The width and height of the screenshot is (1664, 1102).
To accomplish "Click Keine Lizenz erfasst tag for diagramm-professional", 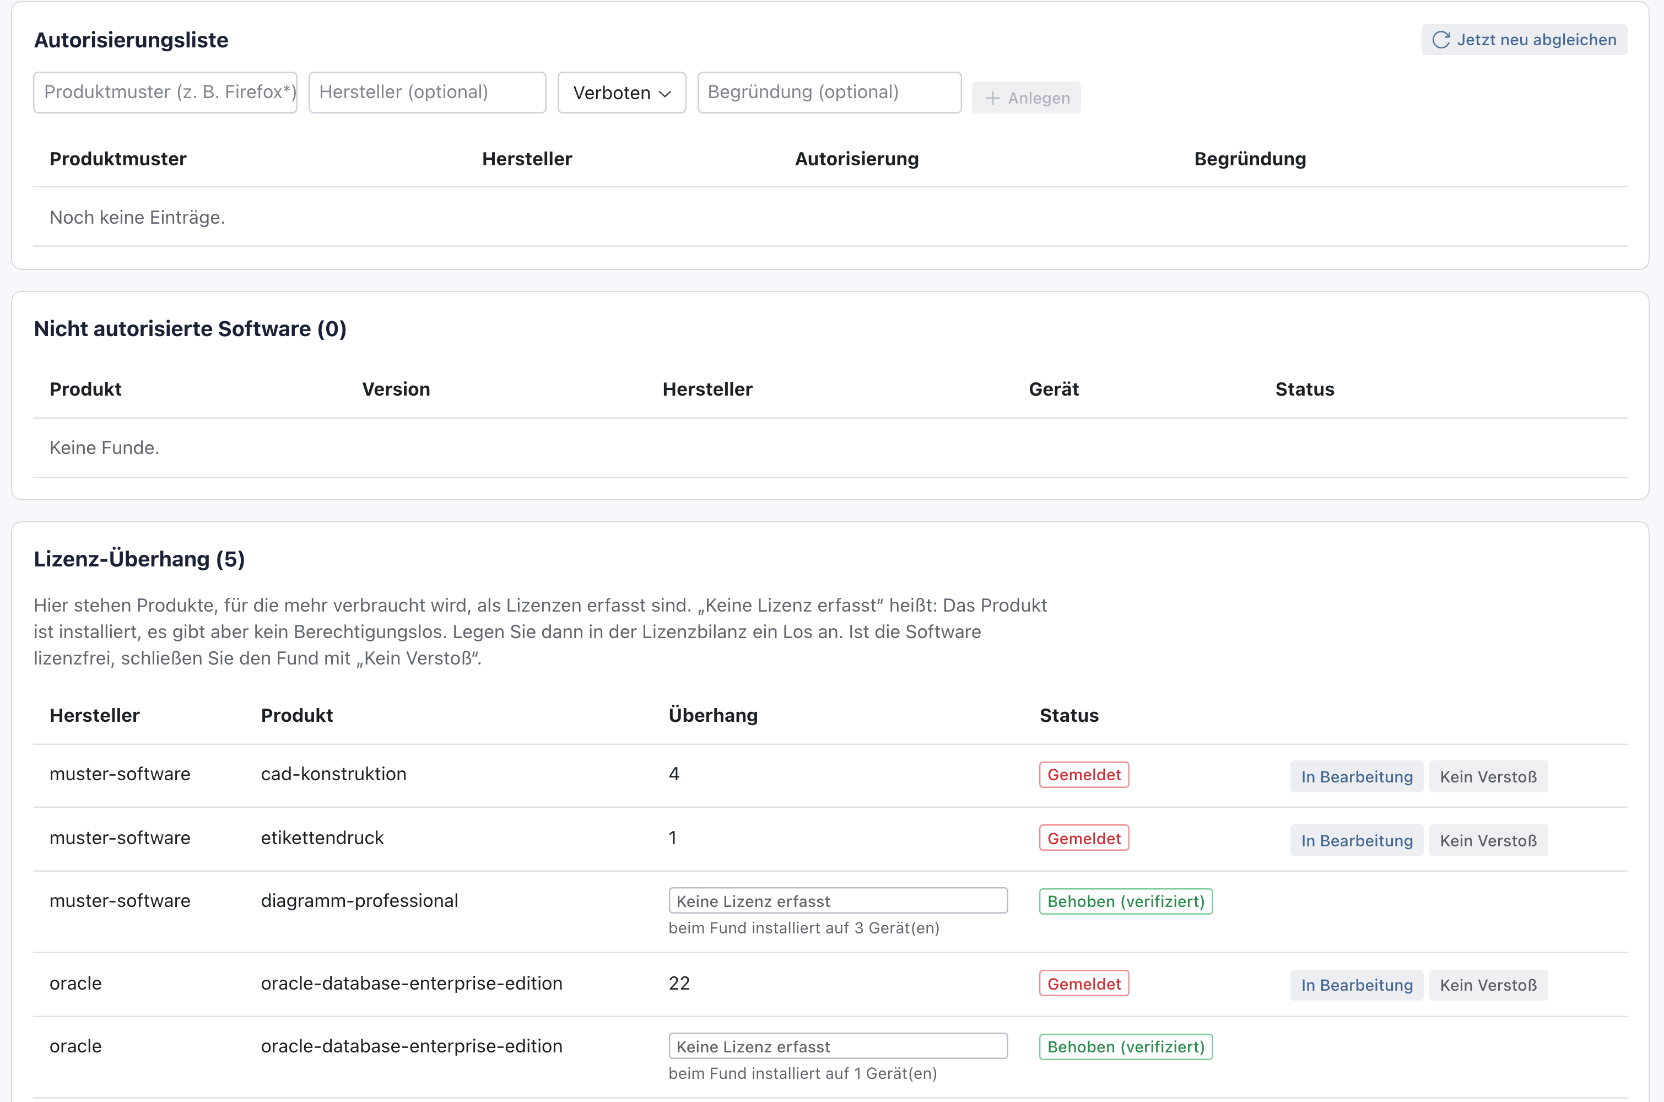I will coord(838,901).
